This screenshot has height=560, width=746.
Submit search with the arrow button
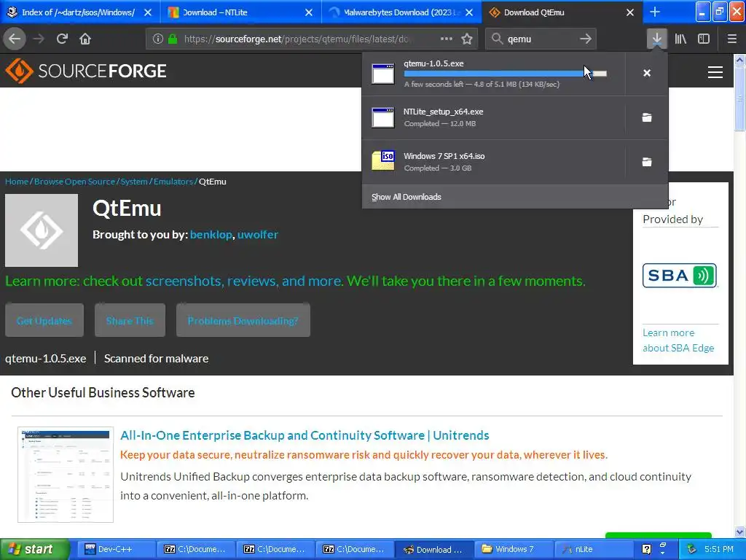click(586, 39)
